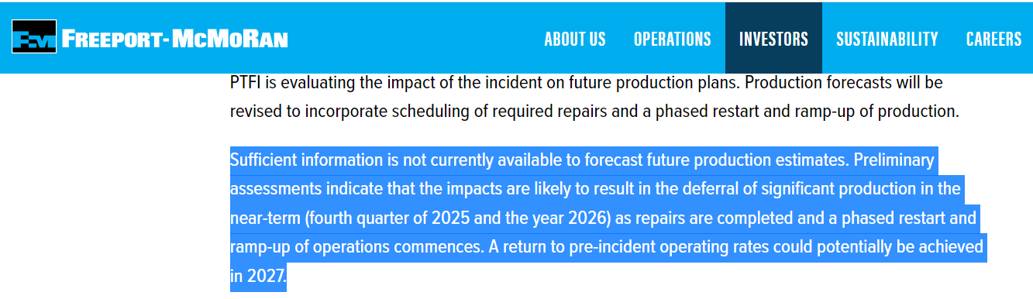Click the FM square logo icon
The height and width of the screenshot is (299, 1033).
(34, 37)
